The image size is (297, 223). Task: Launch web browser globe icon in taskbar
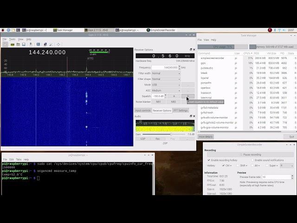pos(8,30)
